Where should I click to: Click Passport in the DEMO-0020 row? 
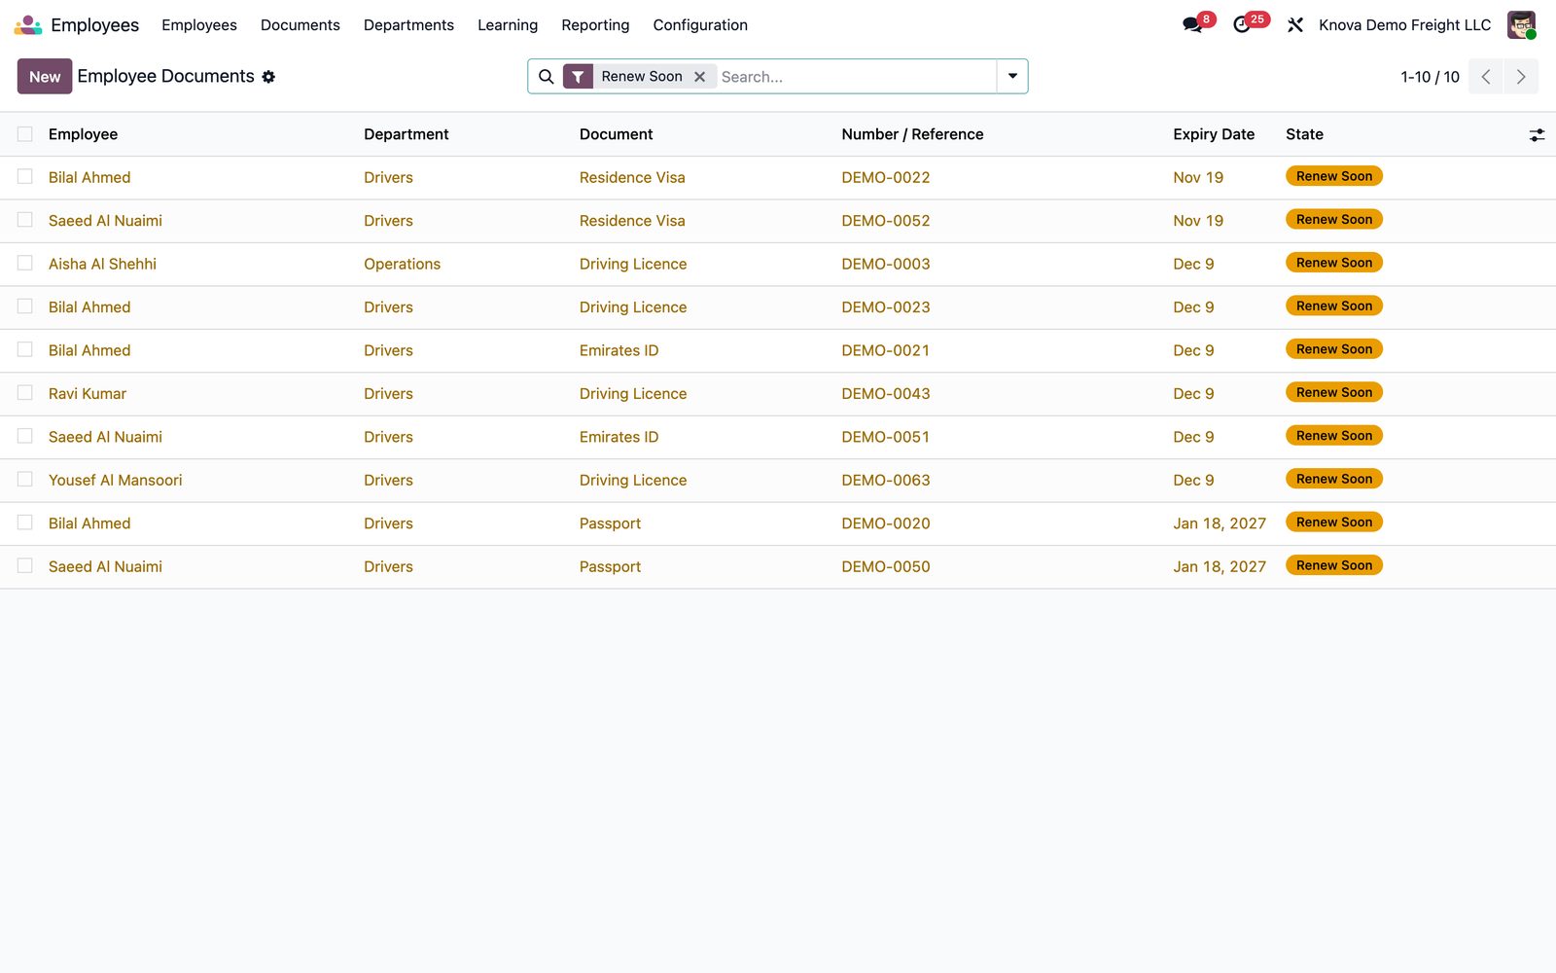coord(610,523)
